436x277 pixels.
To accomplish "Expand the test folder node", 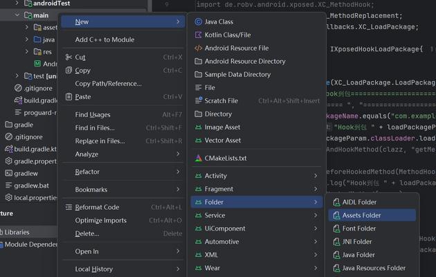I will tap(17, 75).
